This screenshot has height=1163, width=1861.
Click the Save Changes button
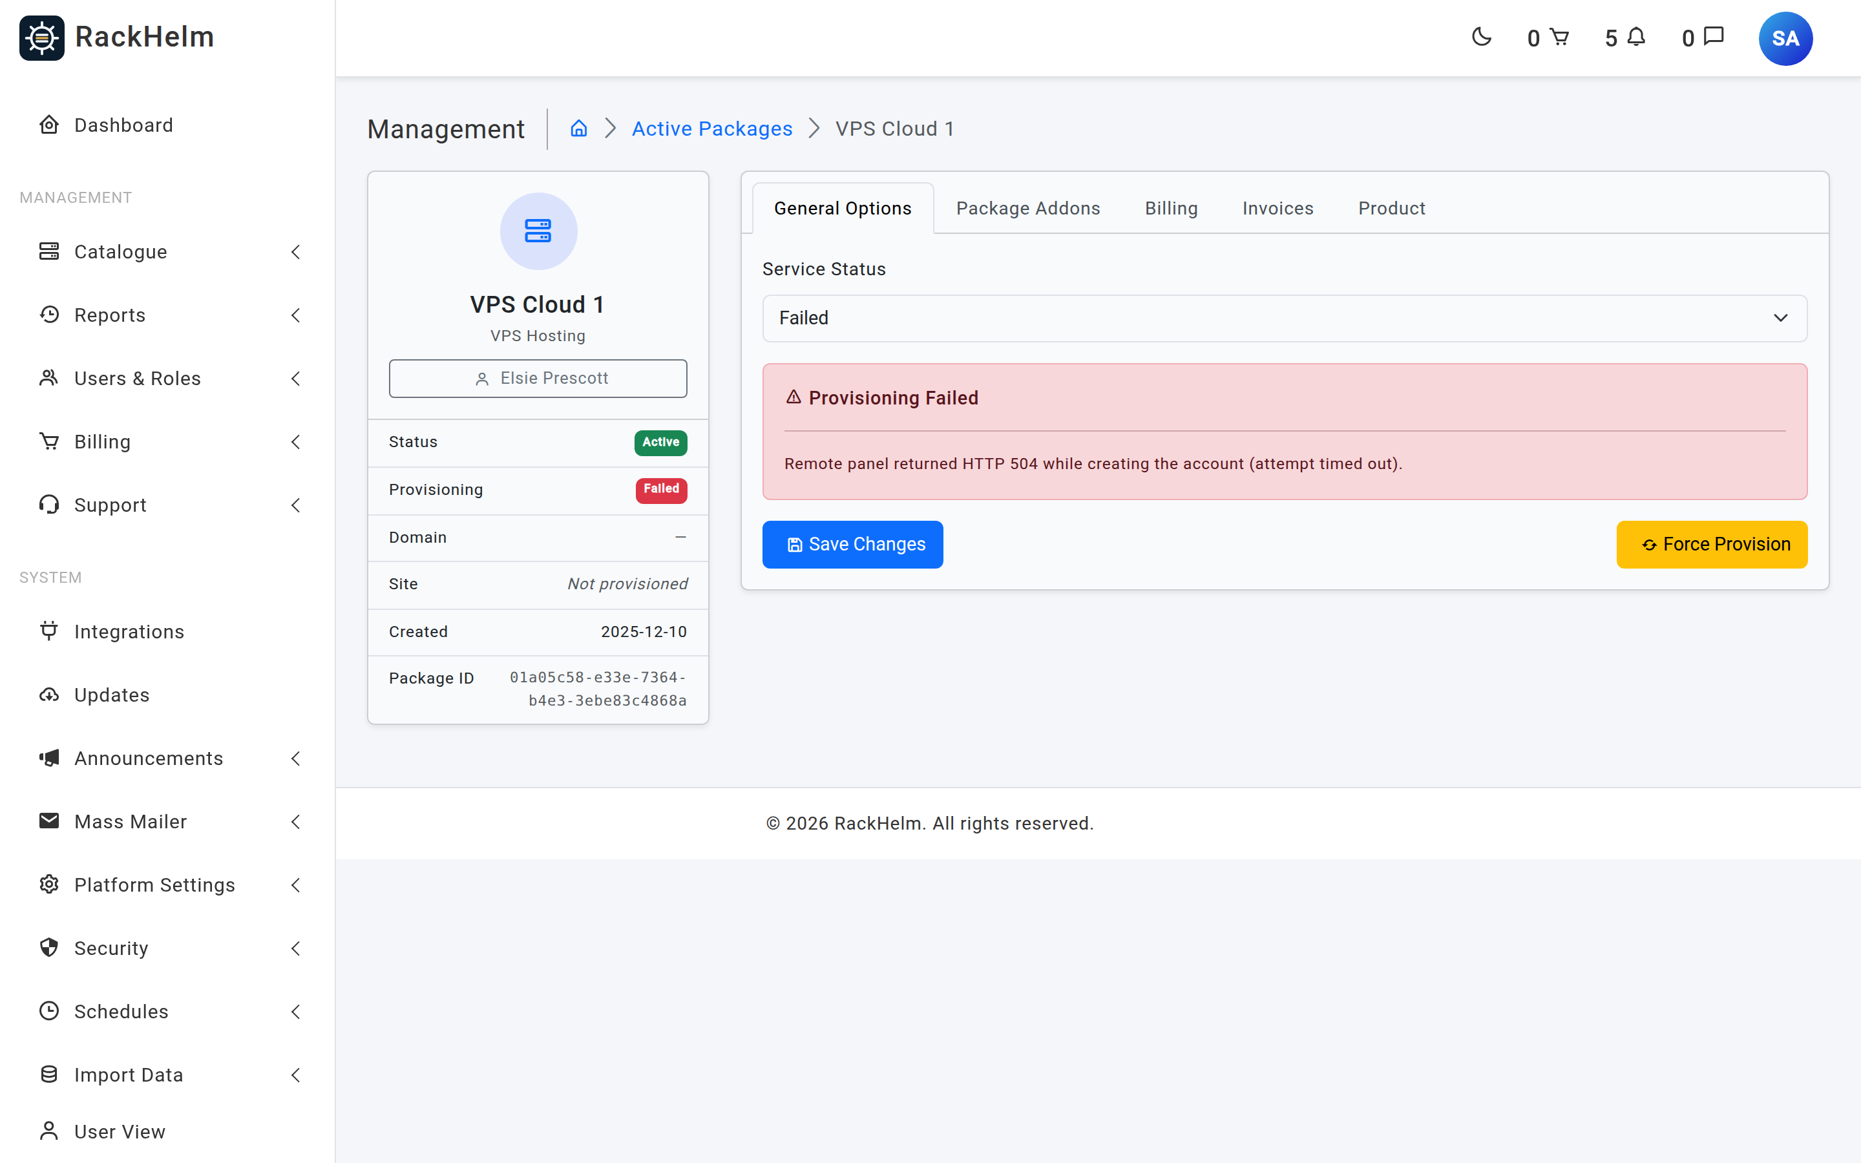pos(852,545)
